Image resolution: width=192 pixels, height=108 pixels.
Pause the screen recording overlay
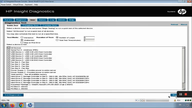pos(180,94)
